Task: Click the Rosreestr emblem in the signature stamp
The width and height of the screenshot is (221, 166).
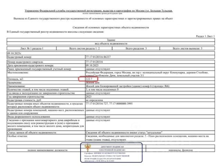Action: click(87, 147)
